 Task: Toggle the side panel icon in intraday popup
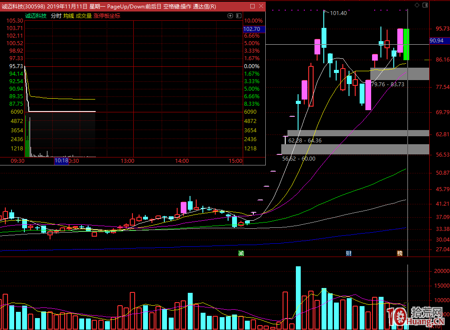pos(237,15)
